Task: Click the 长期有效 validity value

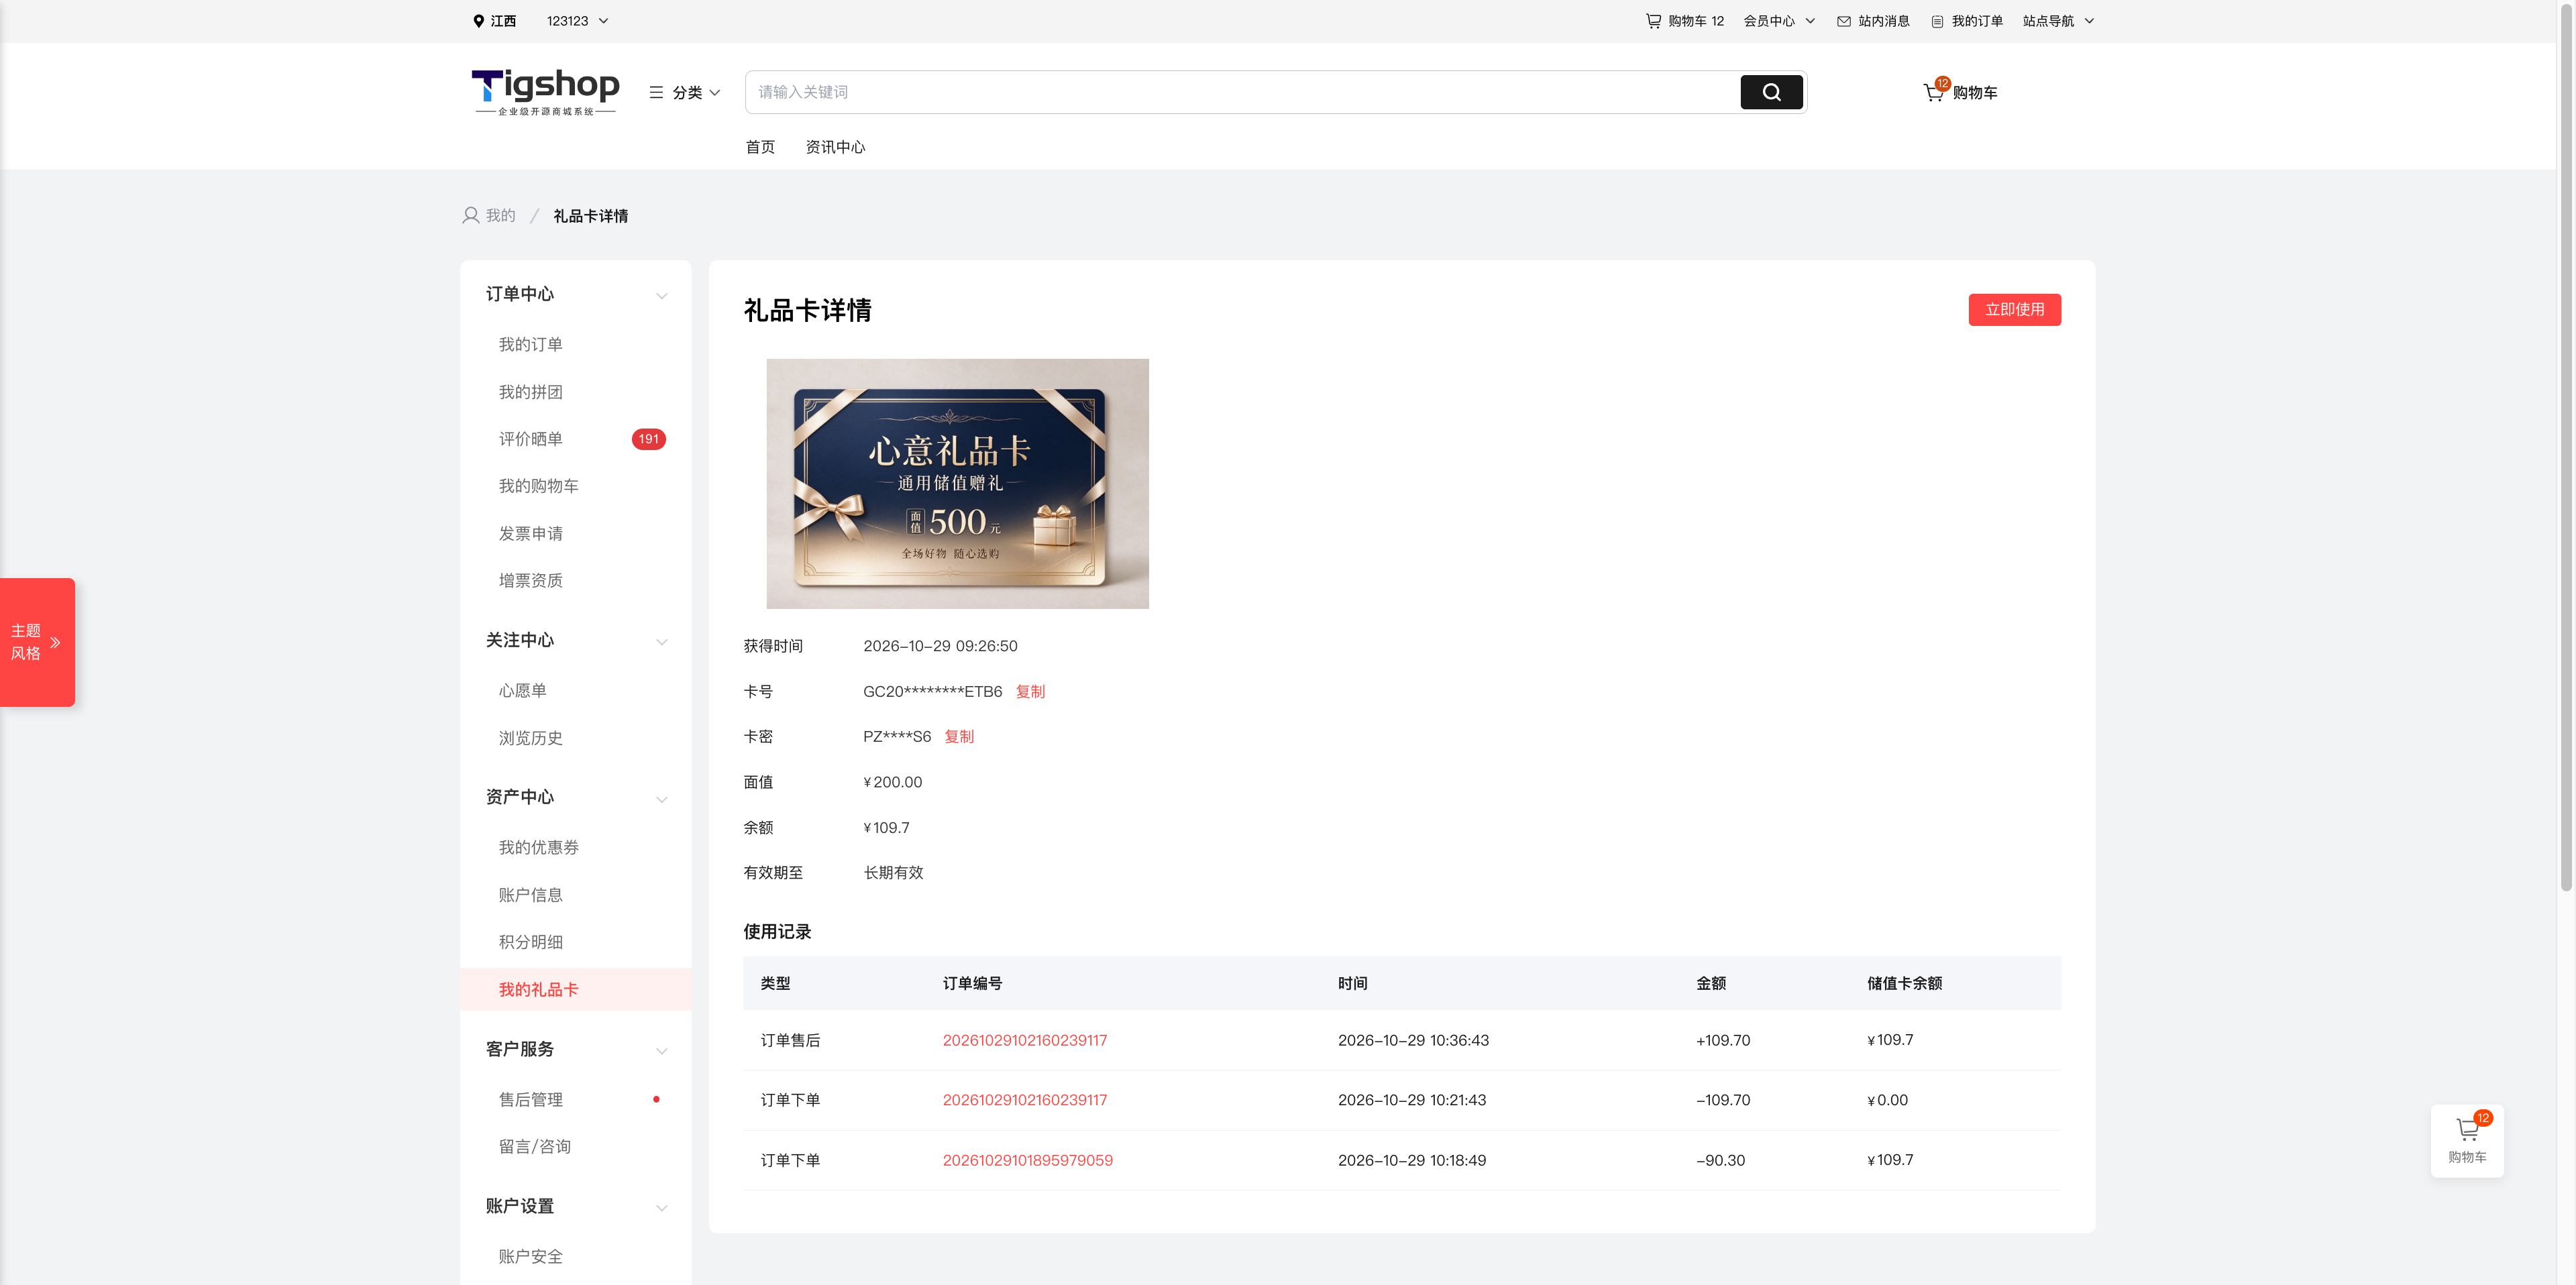Action: pos(893,872)
